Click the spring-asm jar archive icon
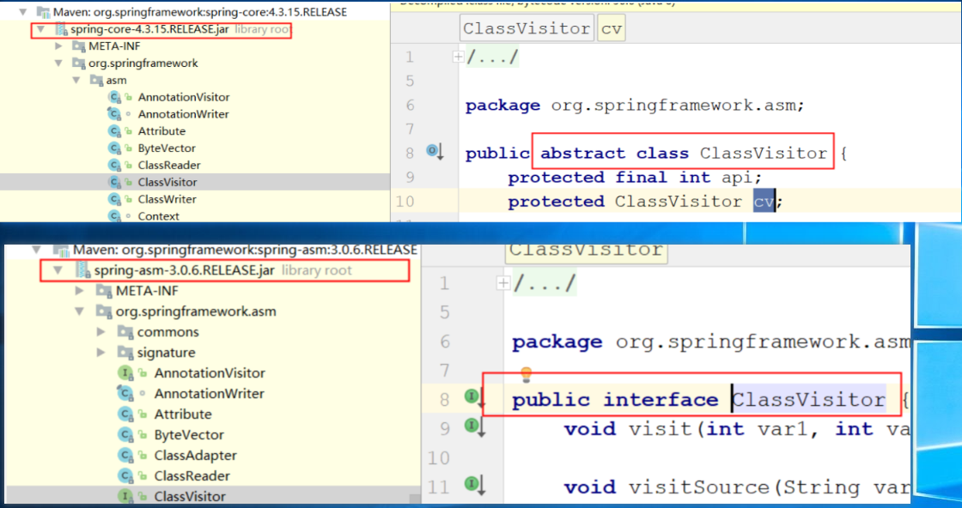Image resolution: width=962 pixels, height=508 pixels. pos(82,270)
